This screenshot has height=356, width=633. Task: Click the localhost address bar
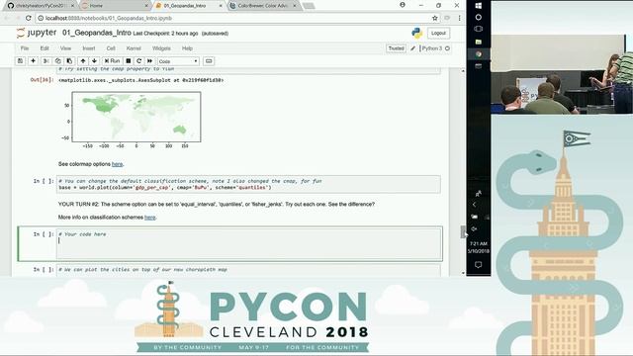click(234, 18)
